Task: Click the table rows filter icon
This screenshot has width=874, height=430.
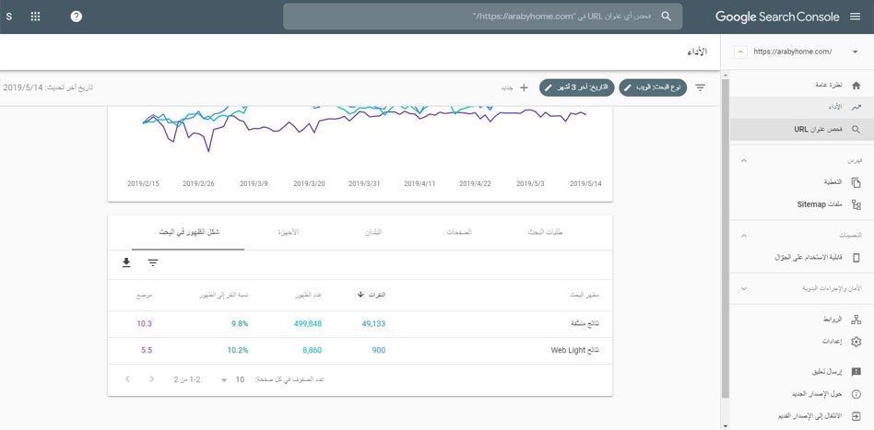Action: tap(153, 263)
